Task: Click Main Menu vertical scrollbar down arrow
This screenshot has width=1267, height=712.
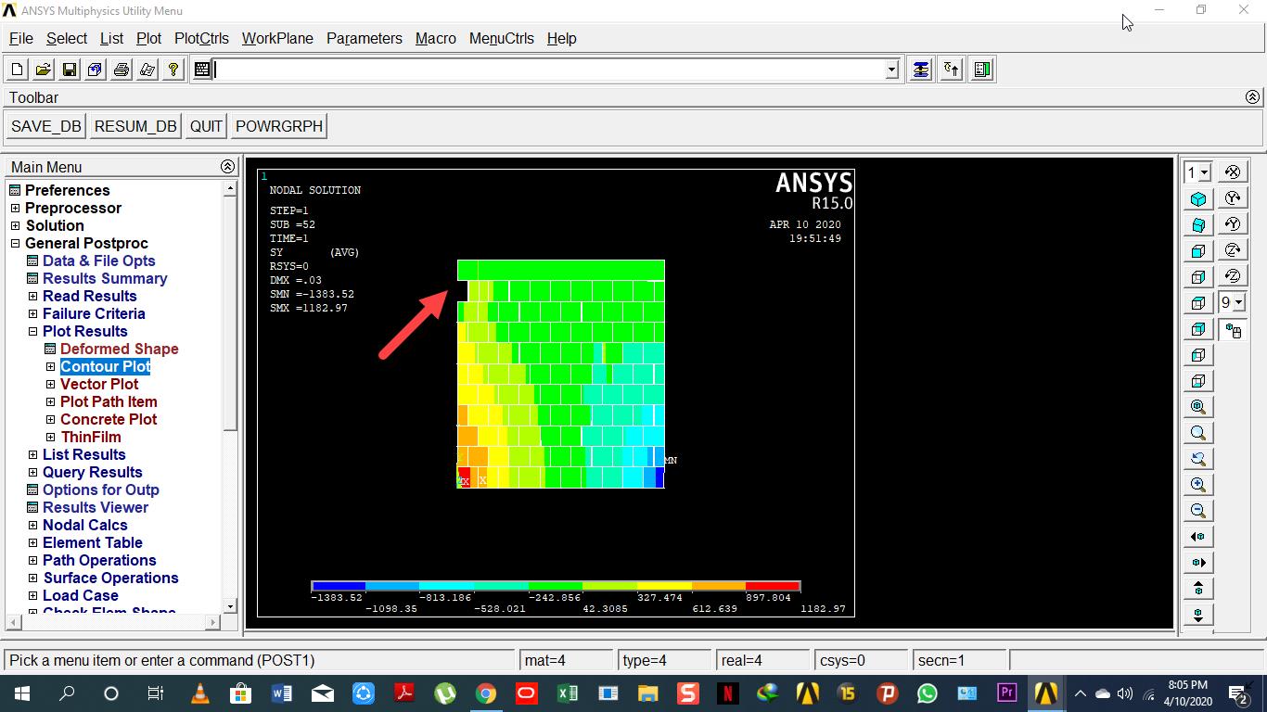Action: (230, 606)
